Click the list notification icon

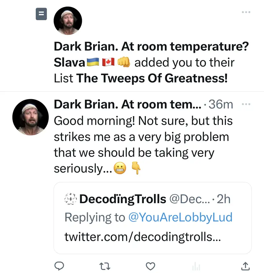(42, 15)
